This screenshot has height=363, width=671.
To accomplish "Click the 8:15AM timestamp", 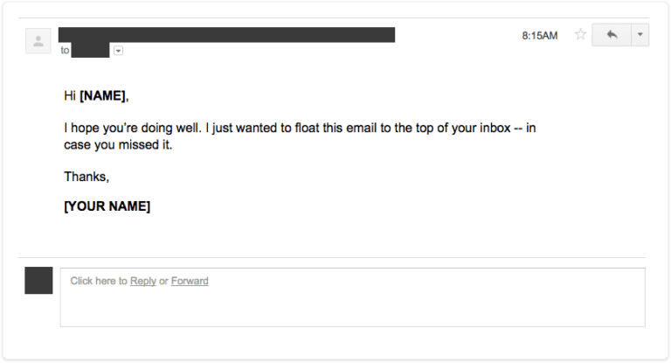I will (539, 36).
